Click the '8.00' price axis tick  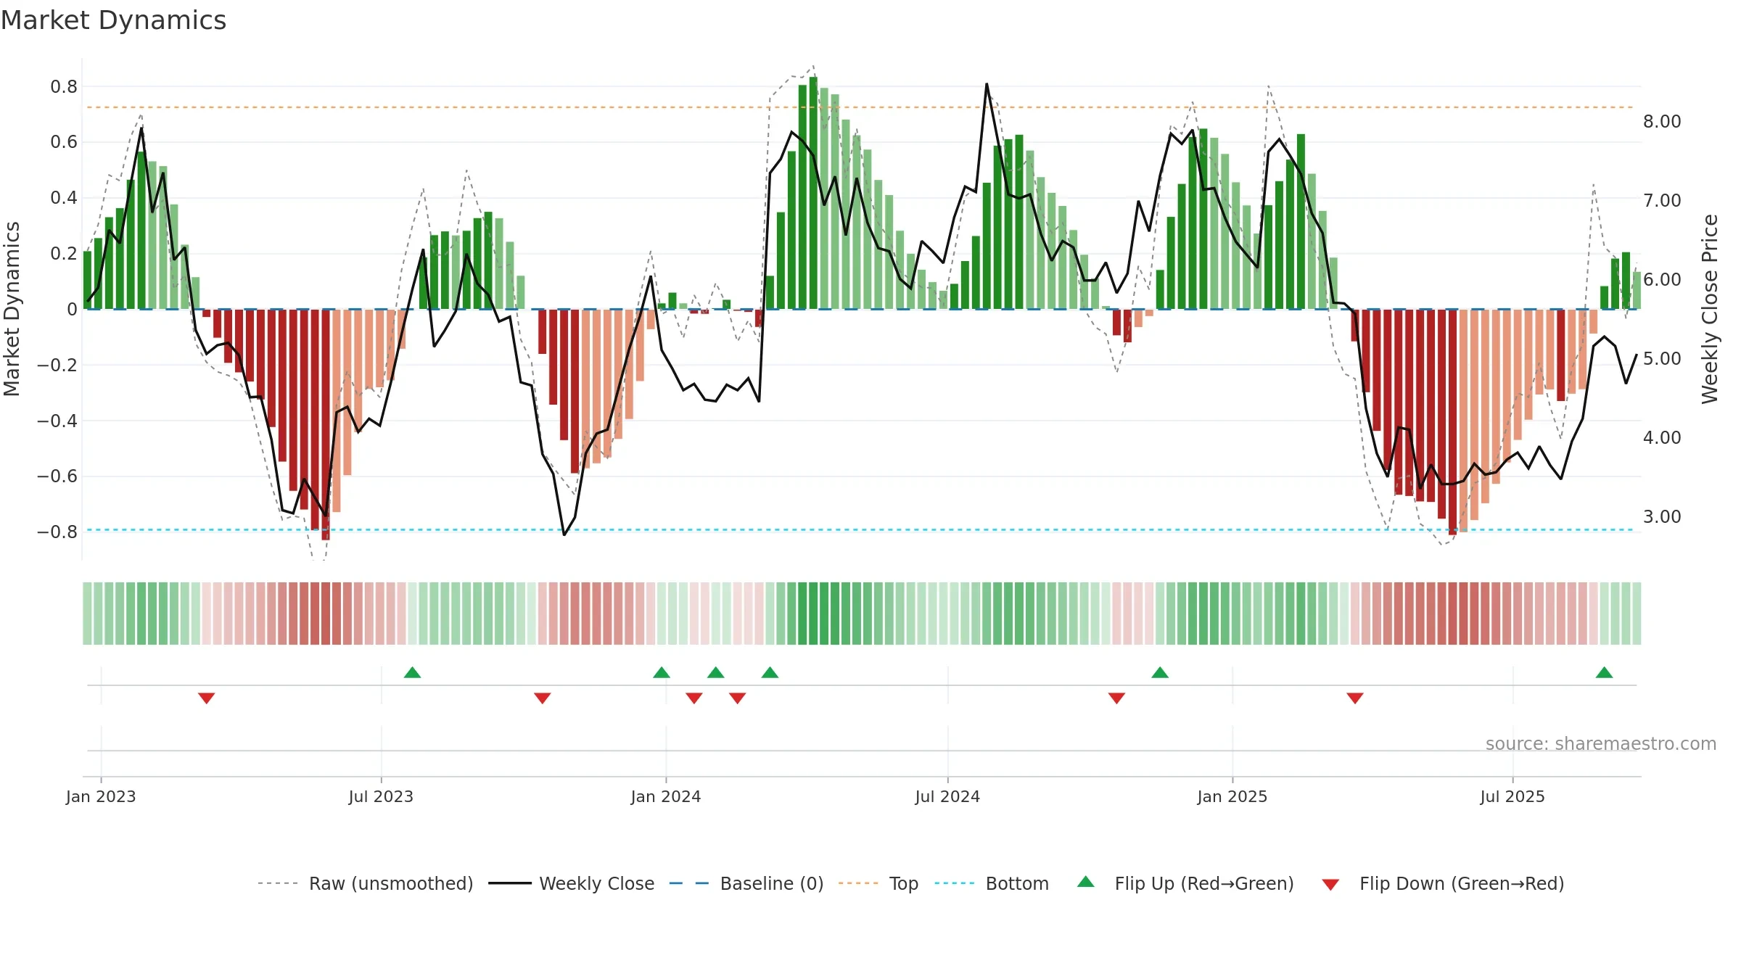[x=1662, y=121]
